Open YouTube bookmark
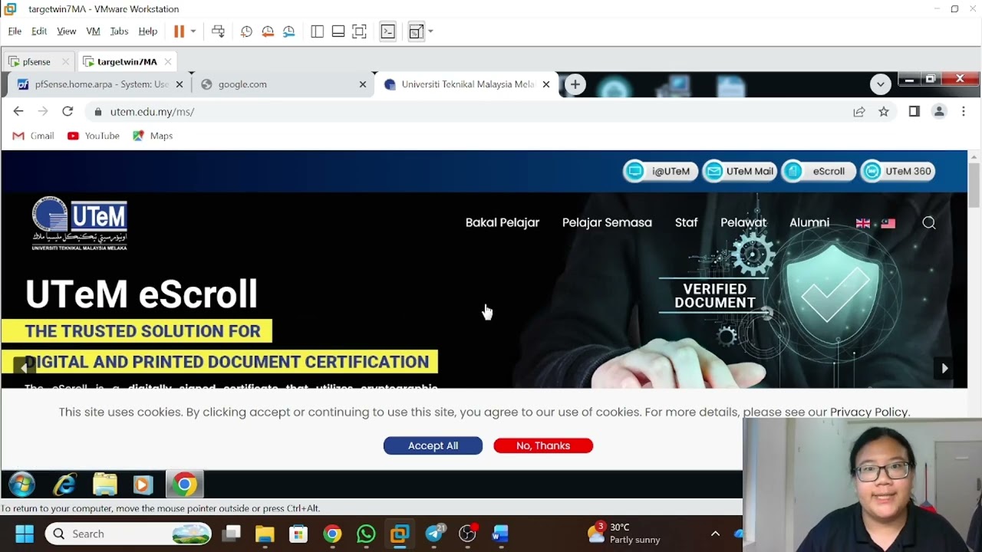982x552 pixels. [x=94, y=136]
